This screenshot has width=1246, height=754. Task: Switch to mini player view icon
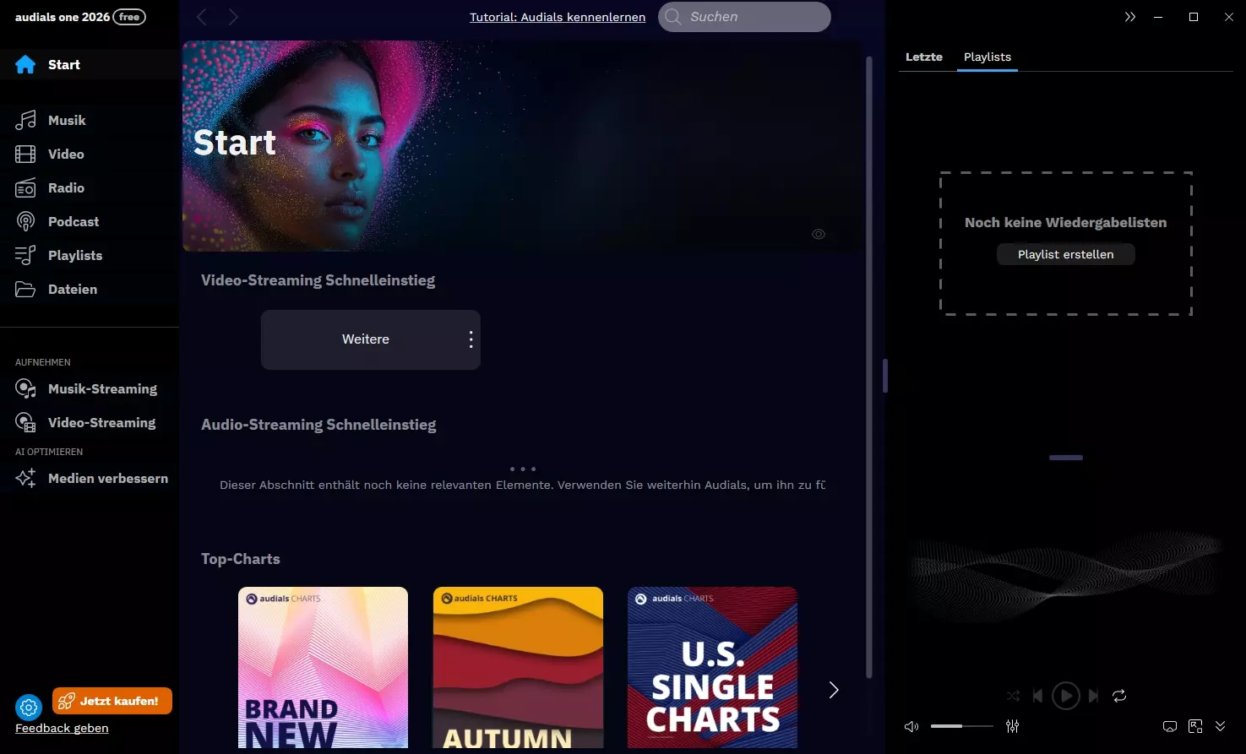1195,726
